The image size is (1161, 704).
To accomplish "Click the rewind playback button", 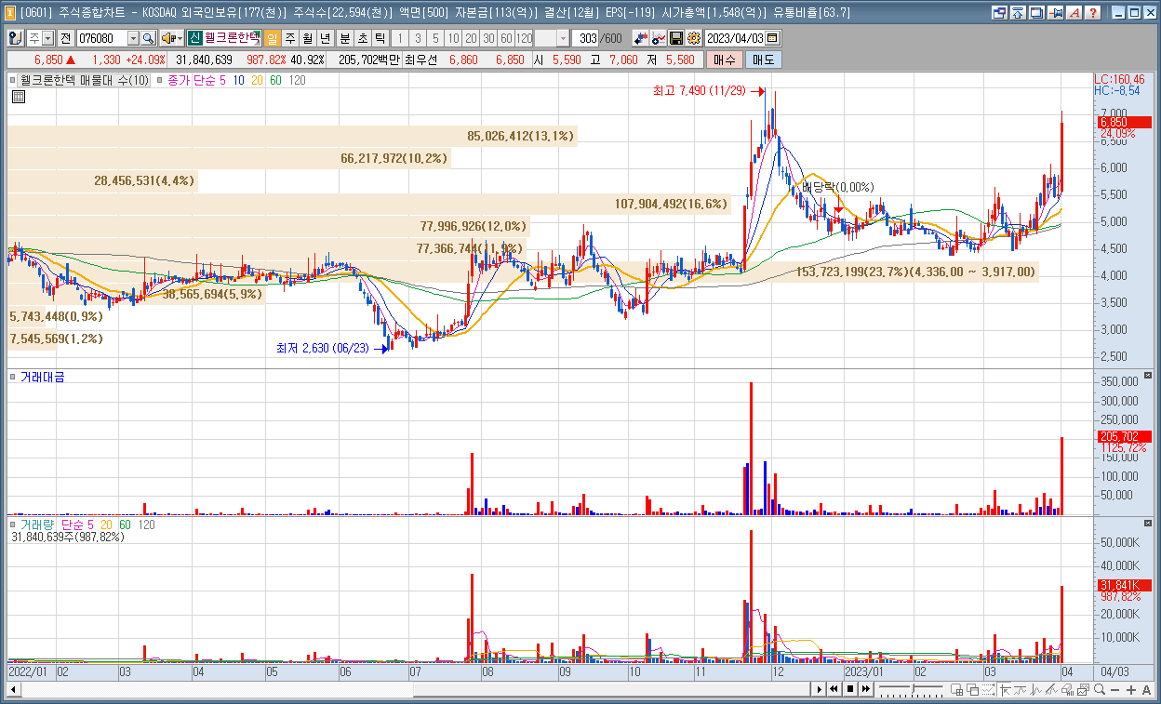I will [834, 689].
